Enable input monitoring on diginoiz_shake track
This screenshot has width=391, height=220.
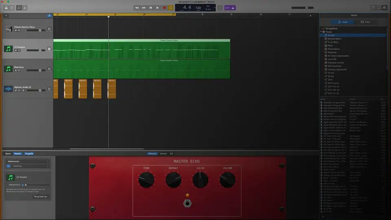point(23,90)
